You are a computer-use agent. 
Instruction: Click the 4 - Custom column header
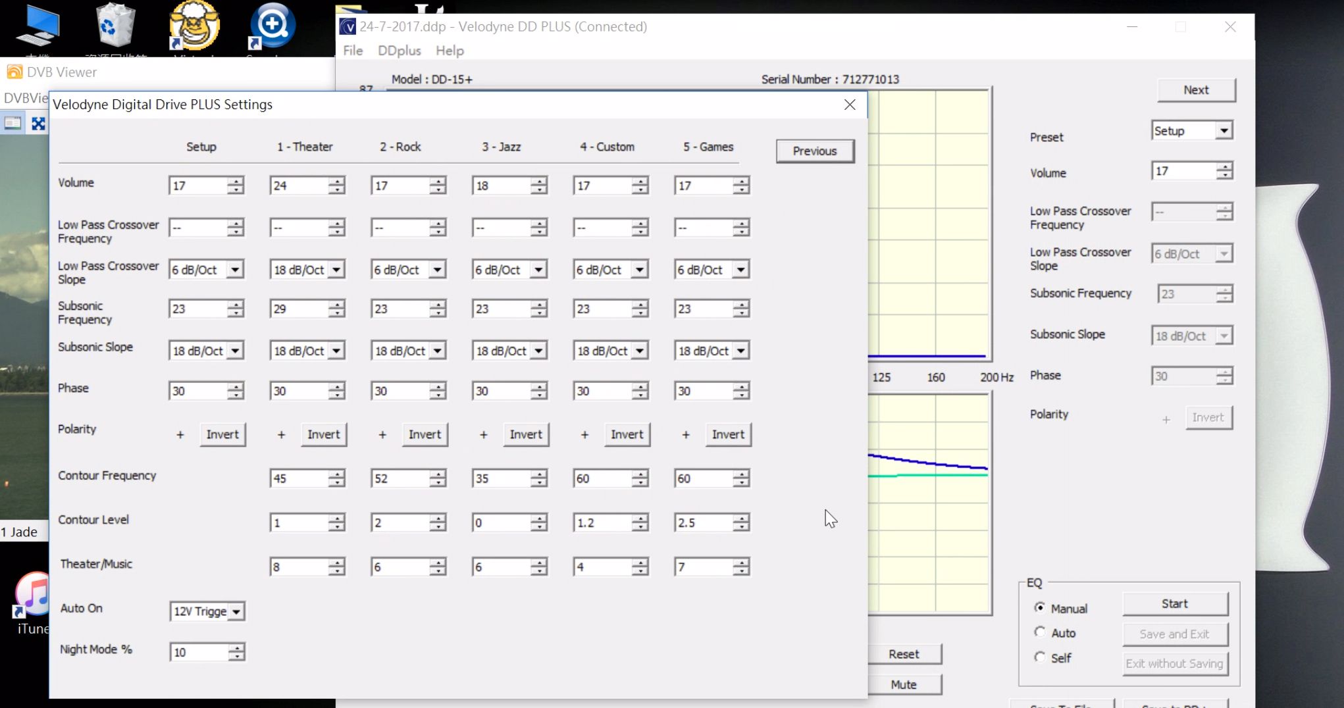point(607,147)
